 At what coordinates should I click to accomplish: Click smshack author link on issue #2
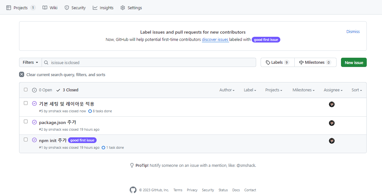click(x=55, y=130)
